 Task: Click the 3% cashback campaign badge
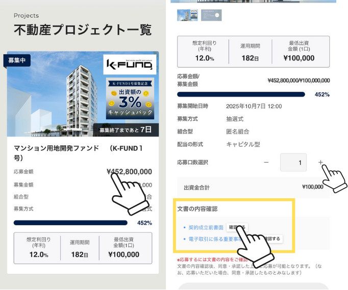[x=130, y=97]
